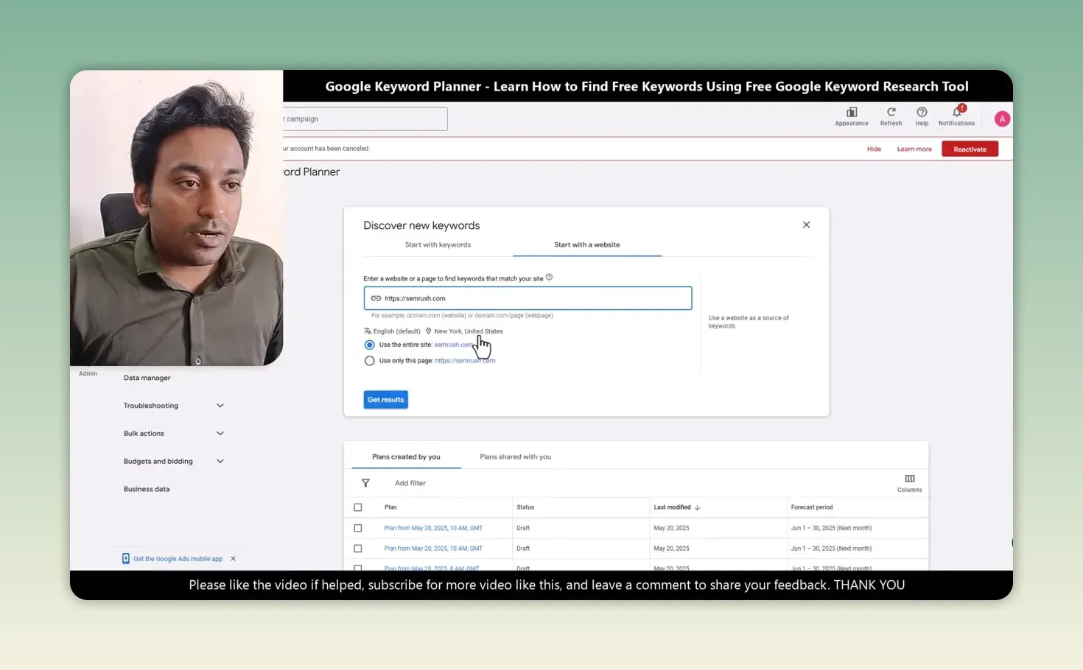Click the Reactivate button
1083x670 pixels.
tap(970, 149)
